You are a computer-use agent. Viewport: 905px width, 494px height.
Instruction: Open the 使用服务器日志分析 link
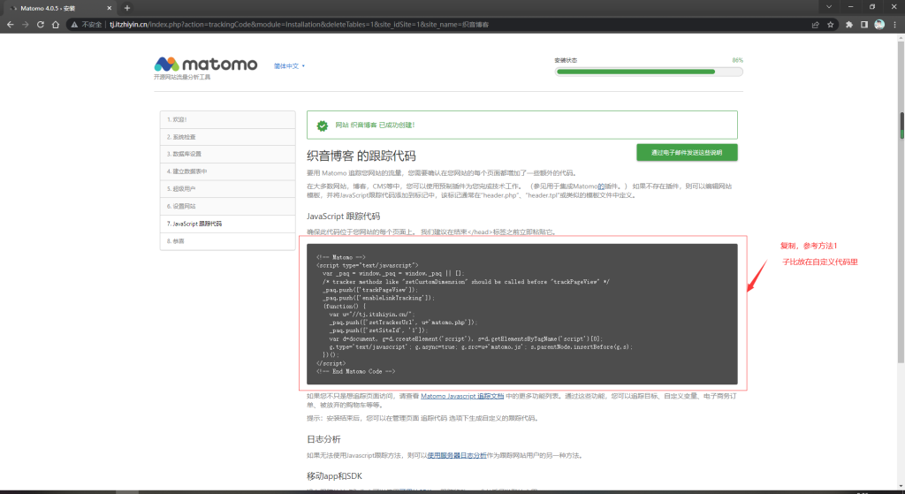click(457, 455)
